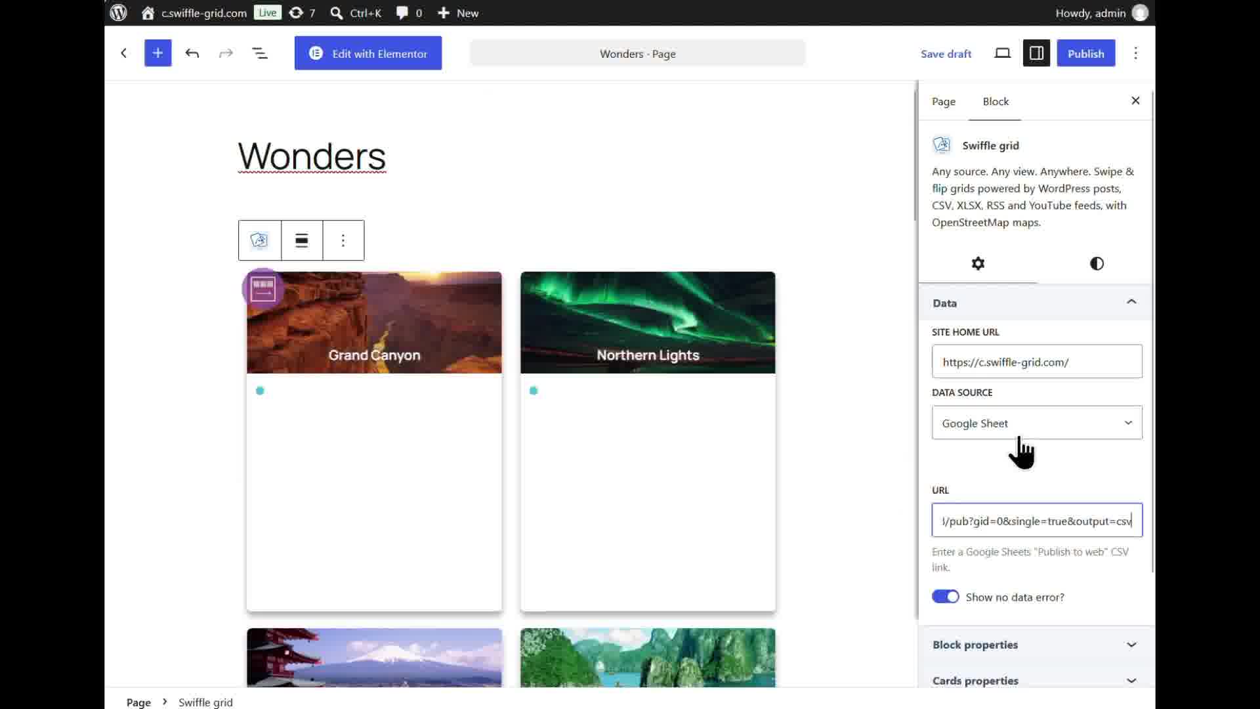Open the comments bubble in admin bar
The height and width of the screenshot is (709, 1260).
(x=409, y=13)
